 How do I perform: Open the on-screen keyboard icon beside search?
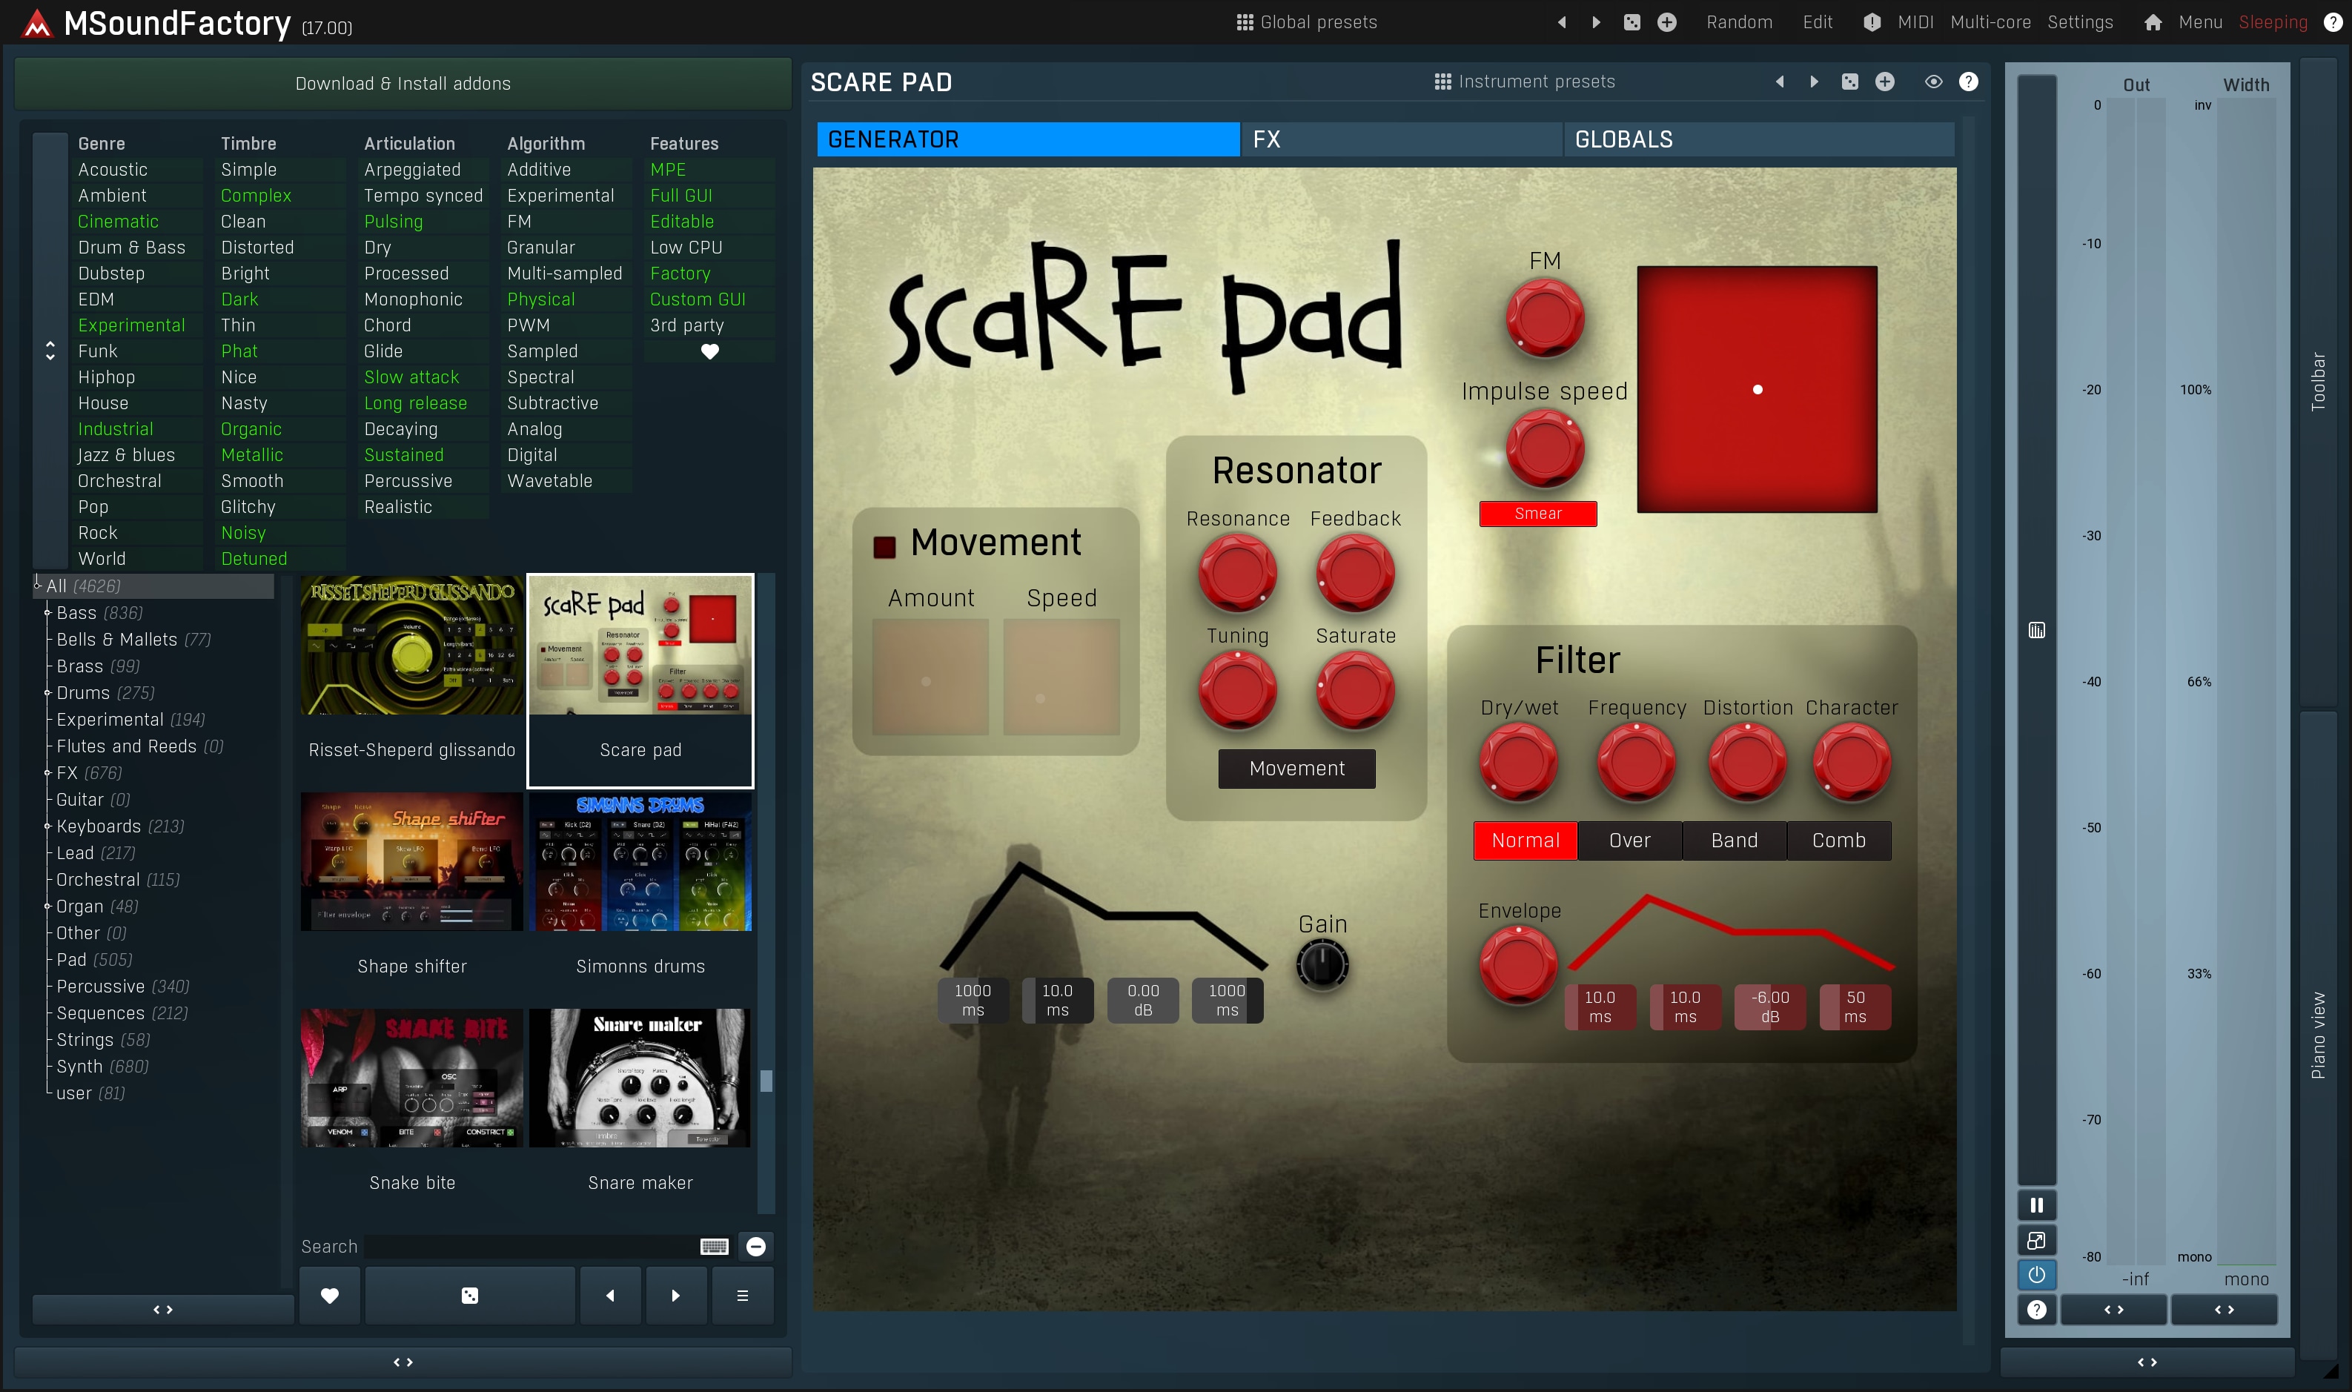click(x=714, y=1247)
